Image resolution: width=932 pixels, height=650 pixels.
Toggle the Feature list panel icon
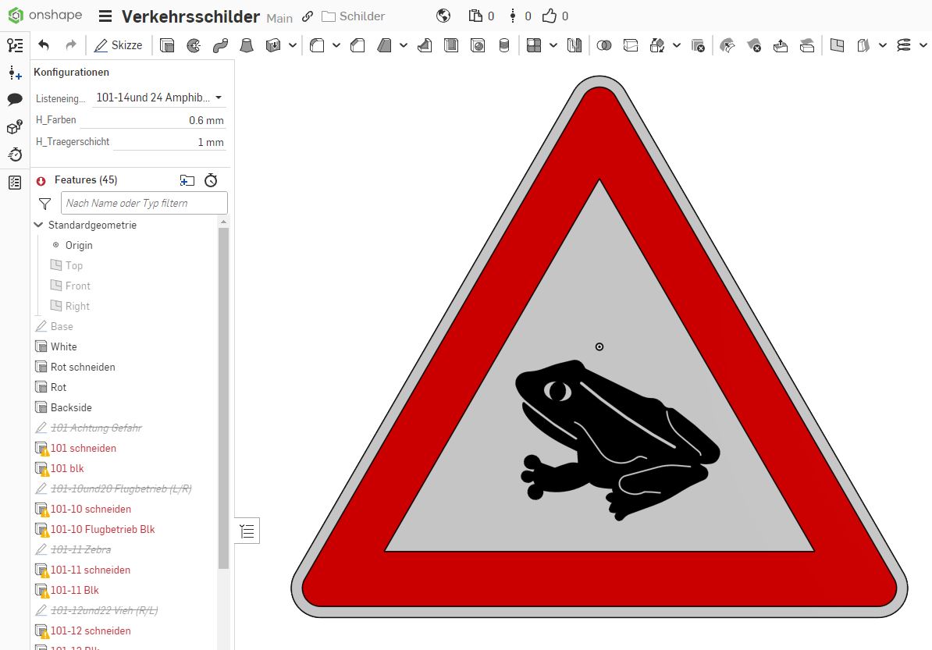[15, 45]
